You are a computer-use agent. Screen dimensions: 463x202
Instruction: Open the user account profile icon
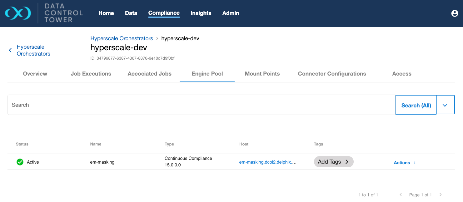click(455, 13)
